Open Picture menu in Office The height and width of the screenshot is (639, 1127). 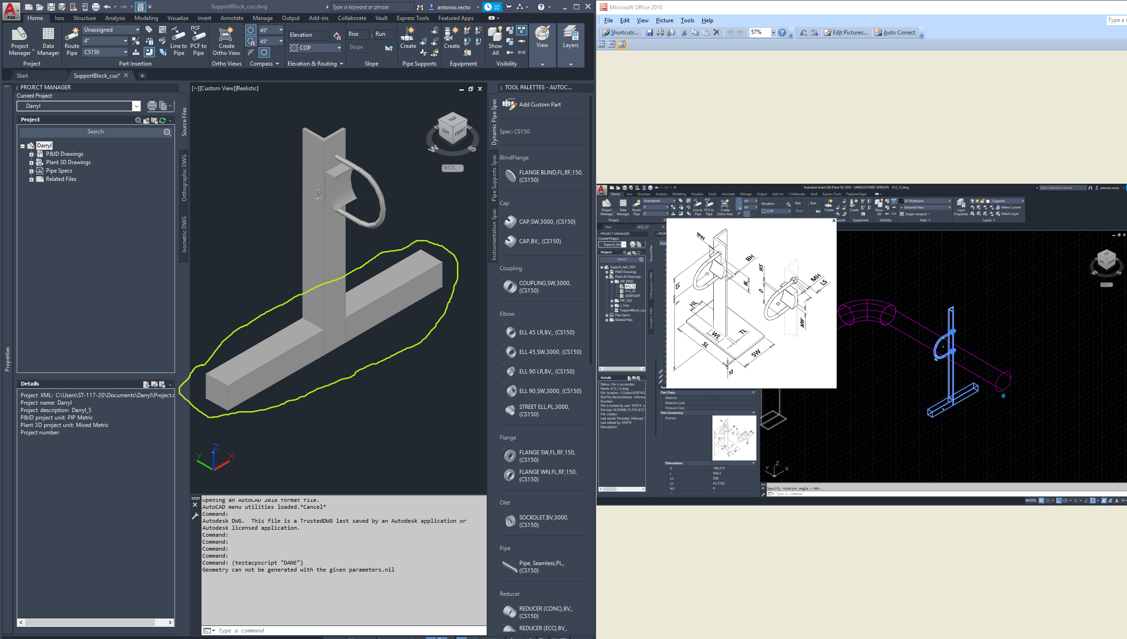pyautogui.click(x=664, y=20)
